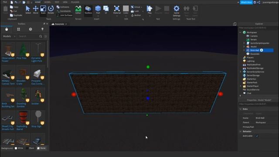Expand the SprintScriptImporter node

pos(244,43)
